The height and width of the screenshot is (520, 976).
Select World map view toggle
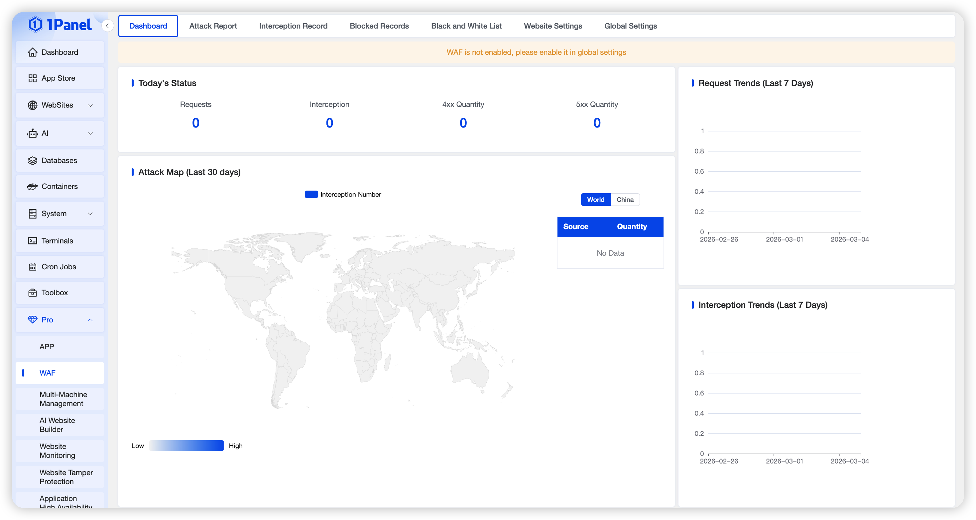tap(596, 200)
